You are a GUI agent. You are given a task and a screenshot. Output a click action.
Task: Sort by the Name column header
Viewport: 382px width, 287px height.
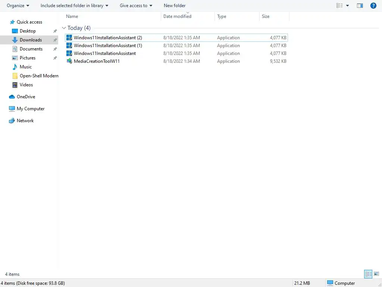point(72,16)
